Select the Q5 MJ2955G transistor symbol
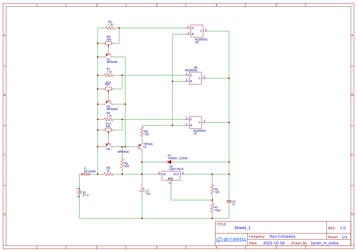Screen dimensions: 357x252 pyautogui.click(x=197, y=31)
